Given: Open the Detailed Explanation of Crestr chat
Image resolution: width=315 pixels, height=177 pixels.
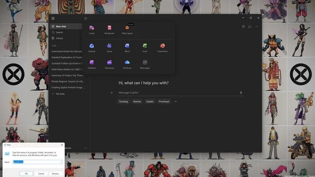Looking at the screenshot, I should tap(67, 57).
